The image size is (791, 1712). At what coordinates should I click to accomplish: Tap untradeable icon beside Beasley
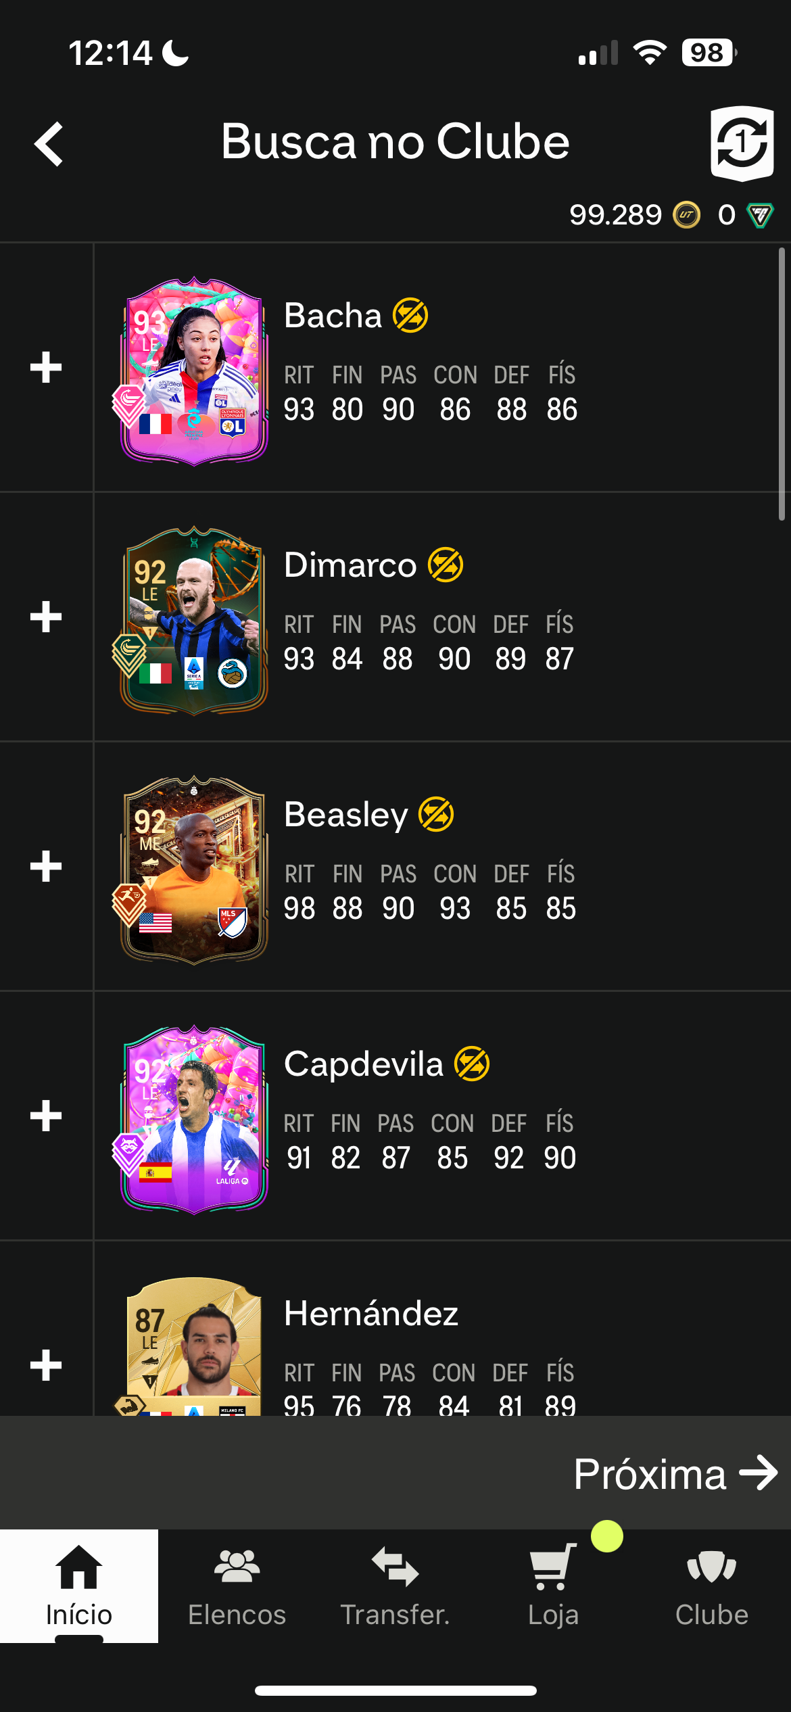tap(436, 815)
